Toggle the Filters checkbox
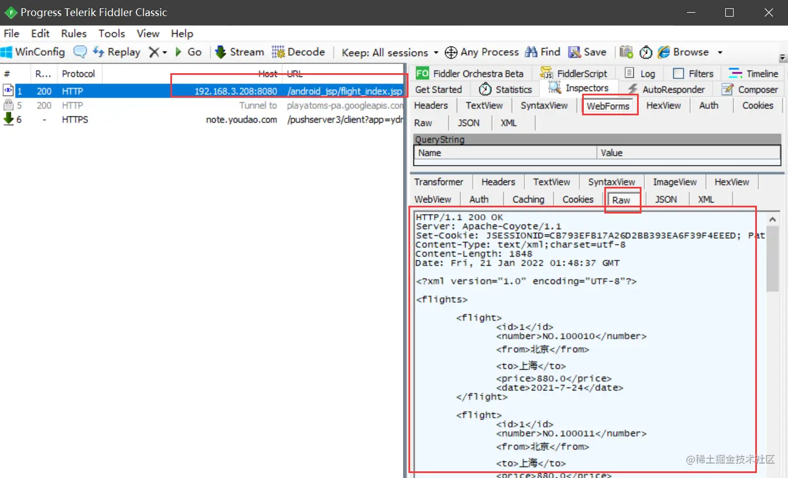The width and height of the screenshot is (788, 478). [678, 74]
